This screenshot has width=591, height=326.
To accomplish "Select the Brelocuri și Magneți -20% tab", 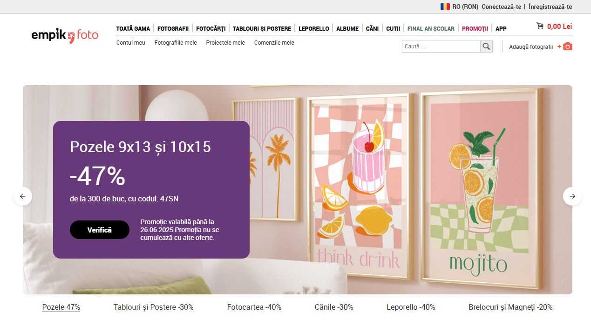I will coord(510,307).
